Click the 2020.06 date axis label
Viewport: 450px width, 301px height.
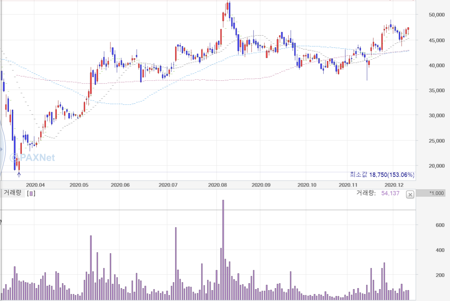120,185
